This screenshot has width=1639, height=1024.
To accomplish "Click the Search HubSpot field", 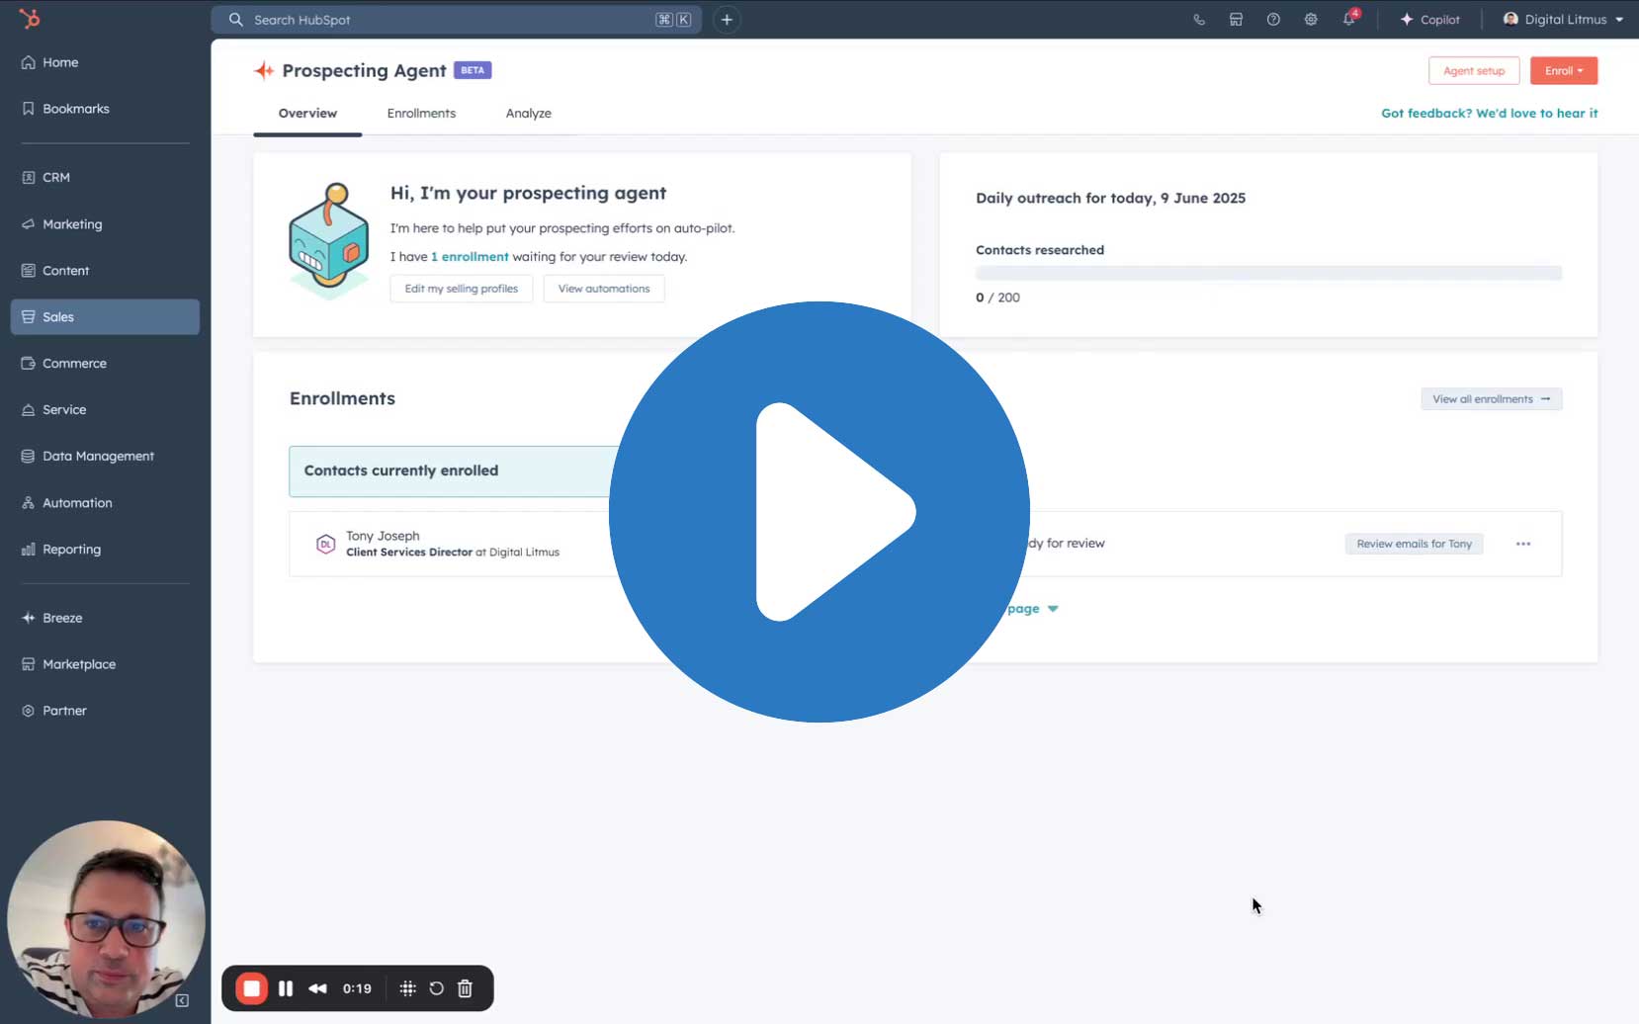I will 456,20.
